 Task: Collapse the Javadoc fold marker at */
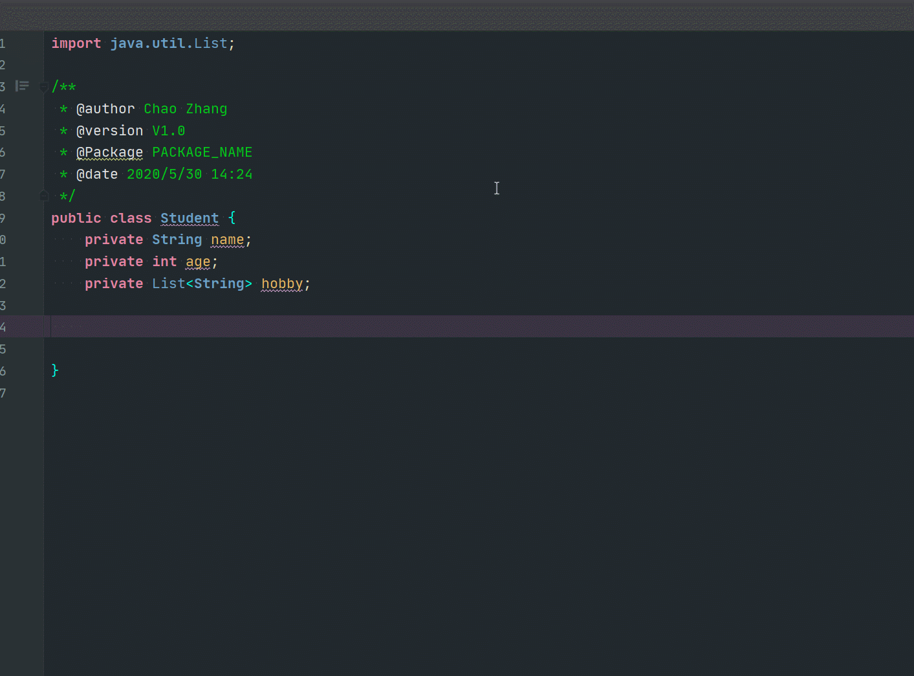(x=44, y=196)
